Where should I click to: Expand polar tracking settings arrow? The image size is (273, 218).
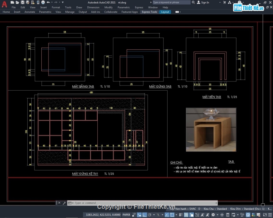[154, 215]
